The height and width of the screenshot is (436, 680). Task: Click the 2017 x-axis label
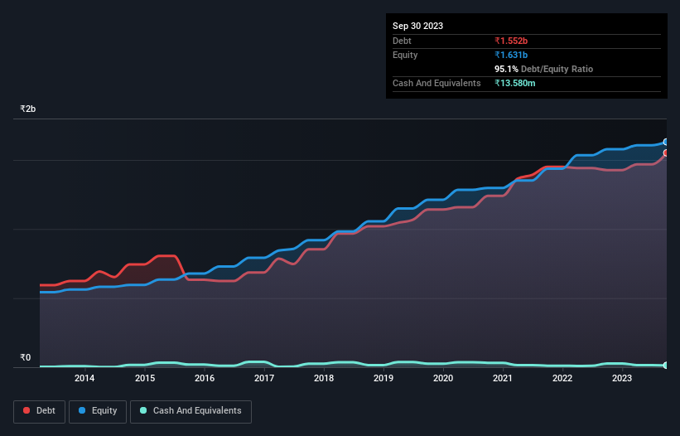pyautogui.click(x=264, y=378)
